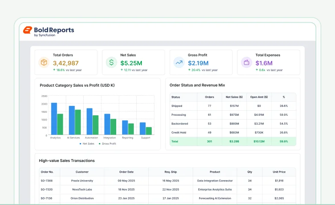
Task: Select the Shipped status row label
Action: (177, 106)
